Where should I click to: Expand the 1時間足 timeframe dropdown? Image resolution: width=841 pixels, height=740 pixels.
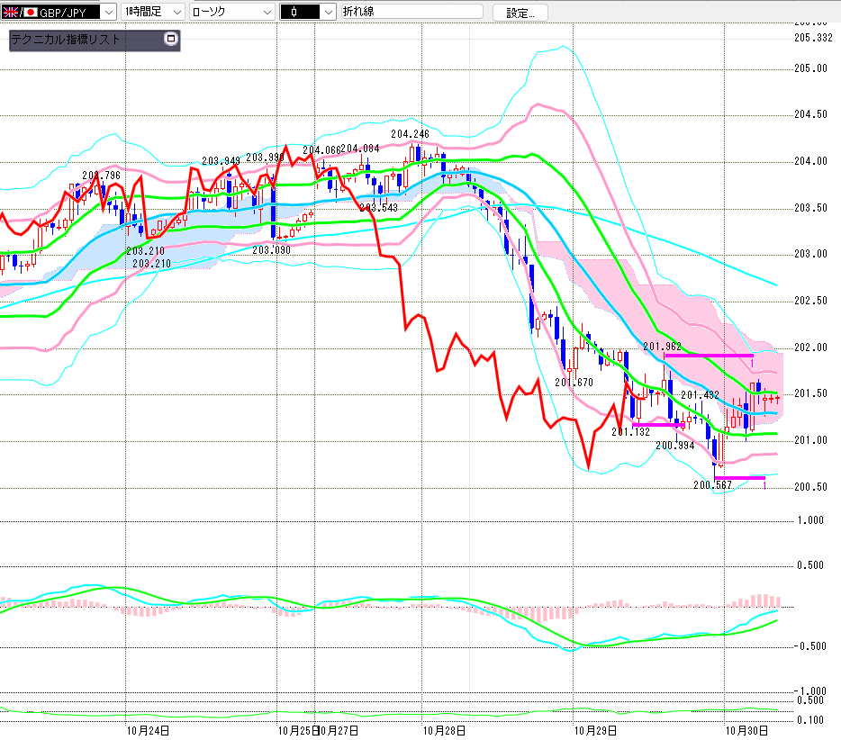[175, 12]
